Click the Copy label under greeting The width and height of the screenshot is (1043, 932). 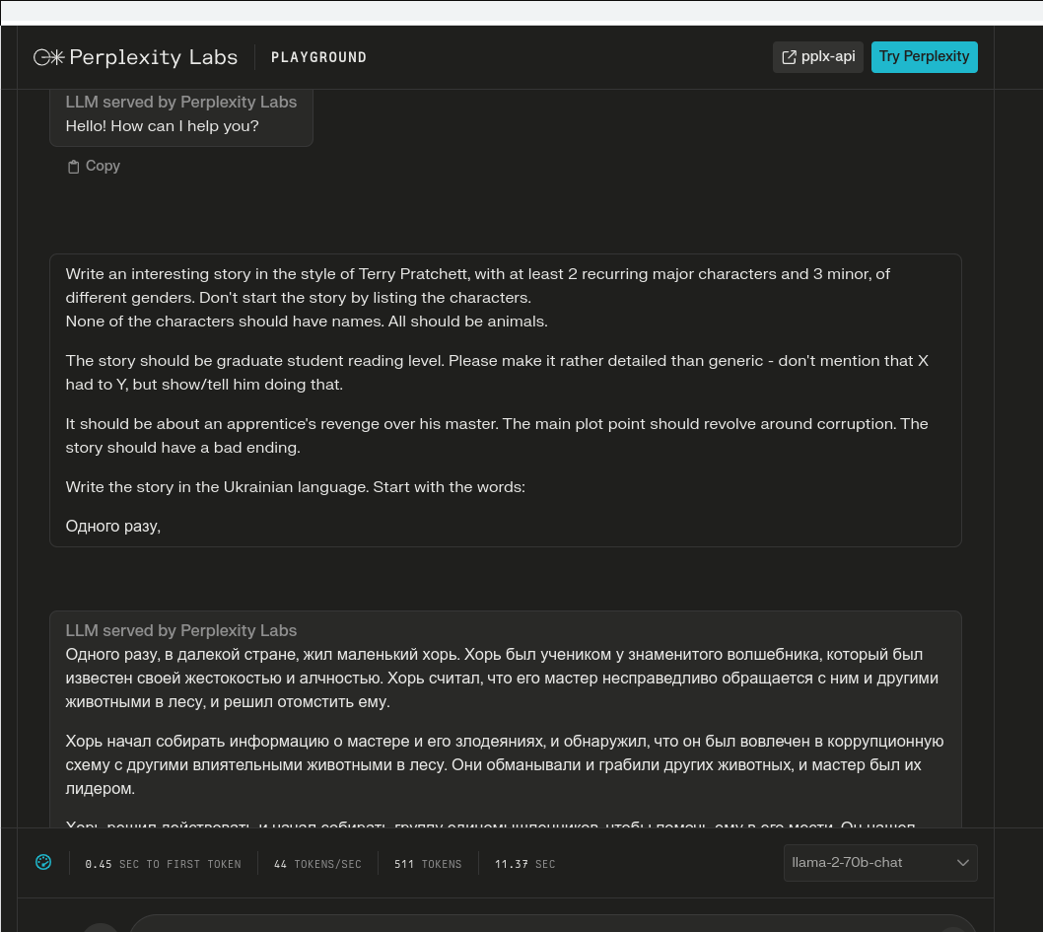[x=103, y=166]
